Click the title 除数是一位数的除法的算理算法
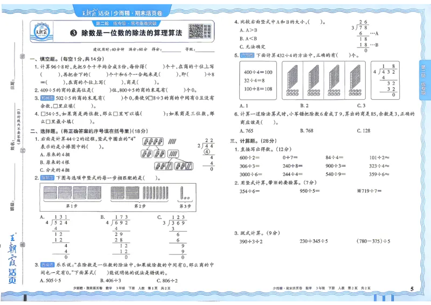The height and width of the screenshot is (305, 431). point(131,33)
